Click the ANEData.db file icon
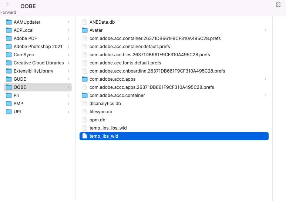286x201 pixels. (x=85, y=22)
